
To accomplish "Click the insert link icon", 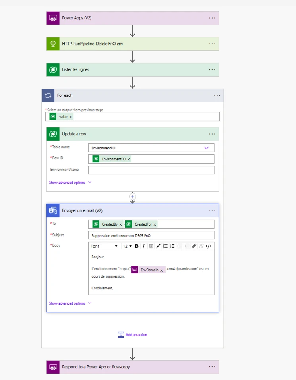I will (x=194, y=246).
